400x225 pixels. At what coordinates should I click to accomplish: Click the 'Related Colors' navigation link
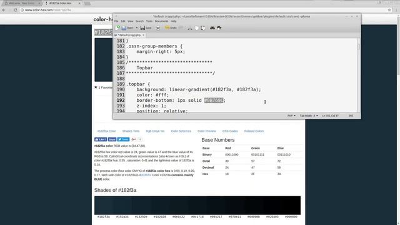click(x=254, y=131)
